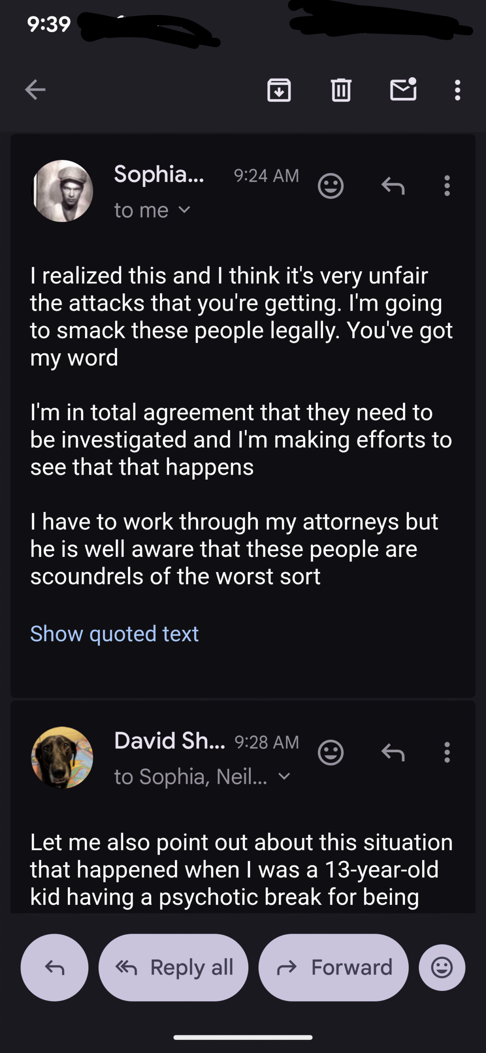The image size is (486, 1053).
Task: Open the top toolbar overflow menu
Action: pos(457,90)
